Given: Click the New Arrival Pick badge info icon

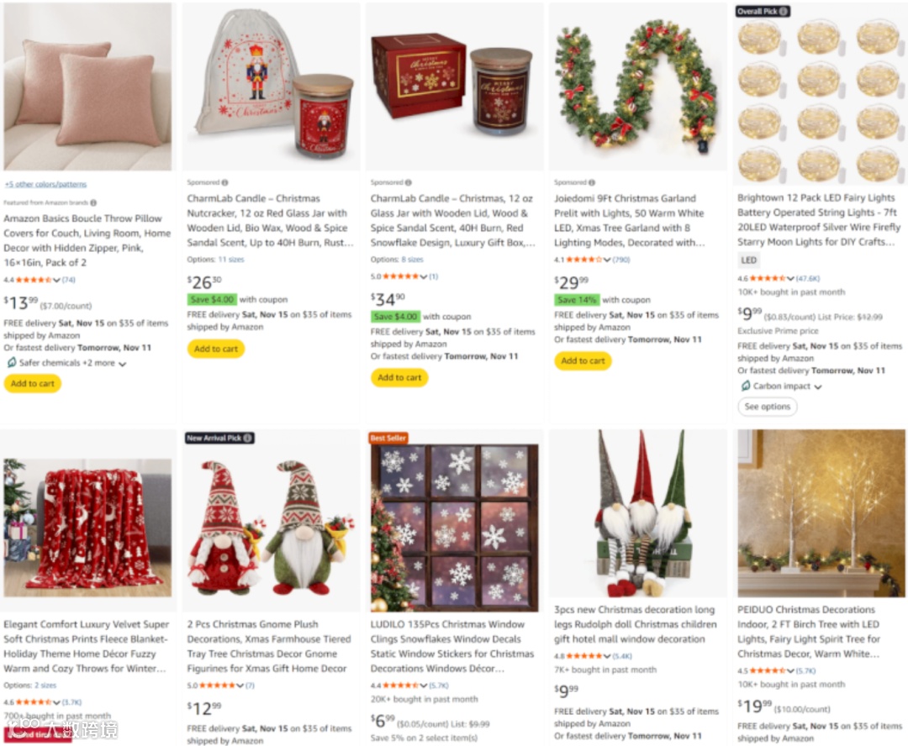Looking at the screenshot, I should [x=248, y=439].
